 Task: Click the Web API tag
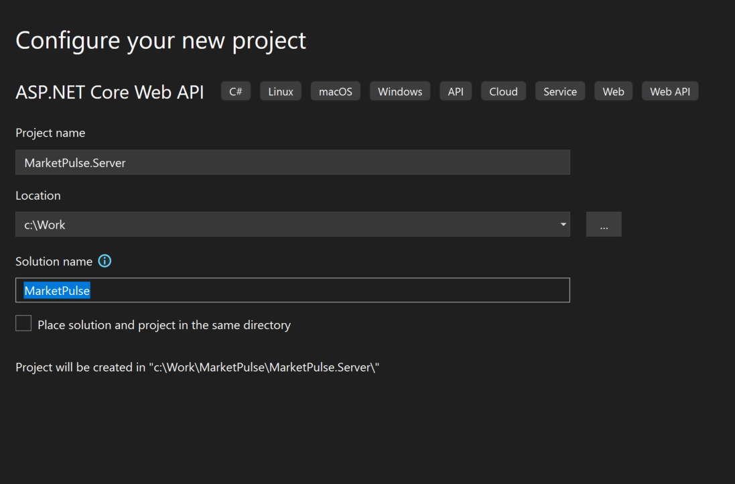click(670, 90)
